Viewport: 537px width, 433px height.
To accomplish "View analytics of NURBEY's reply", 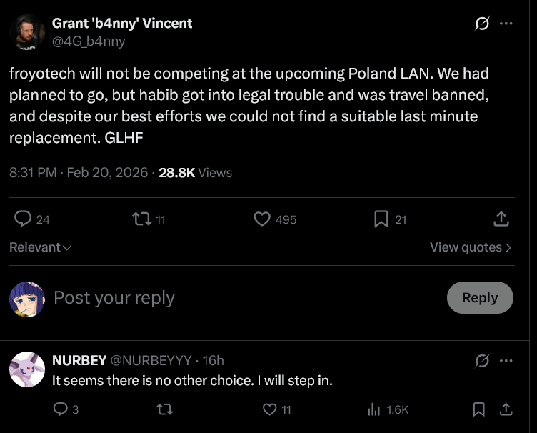I will tap(373, 409).
